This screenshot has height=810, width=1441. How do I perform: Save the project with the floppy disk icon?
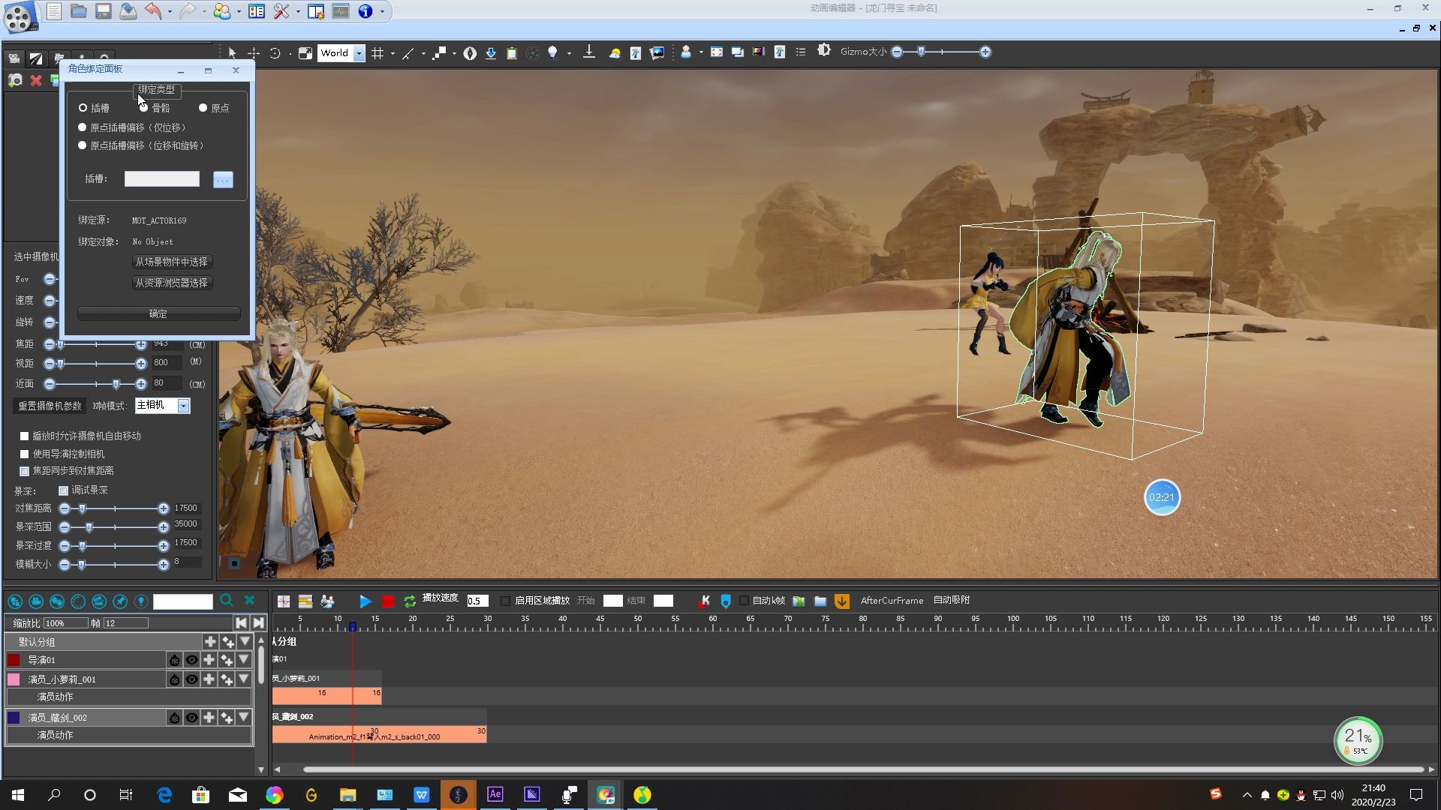[104, 11]
